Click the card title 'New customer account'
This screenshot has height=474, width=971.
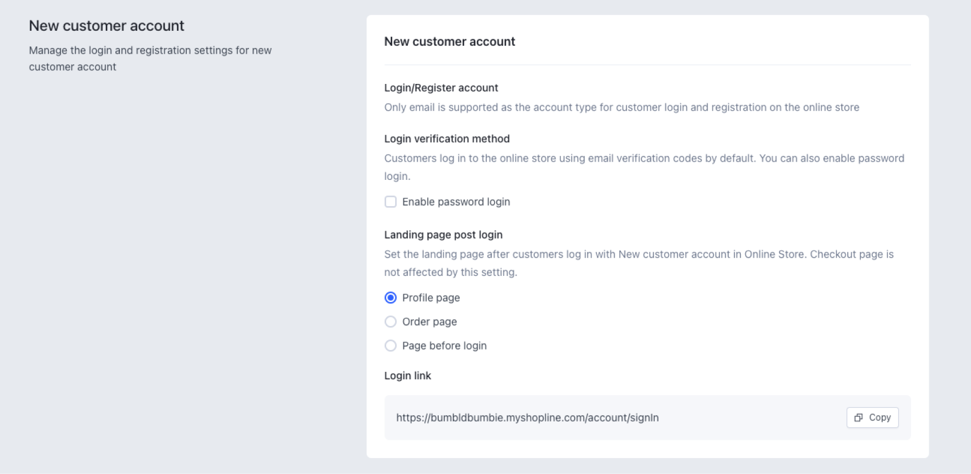pyautogui.click(x=450, y=42)
